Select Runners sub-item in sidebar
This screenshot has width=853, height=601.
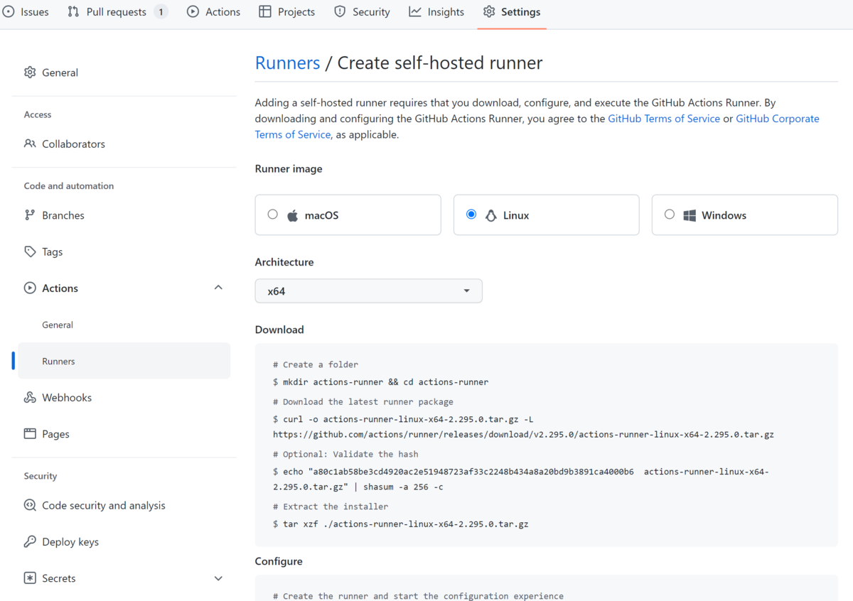(x=124, y=361)
